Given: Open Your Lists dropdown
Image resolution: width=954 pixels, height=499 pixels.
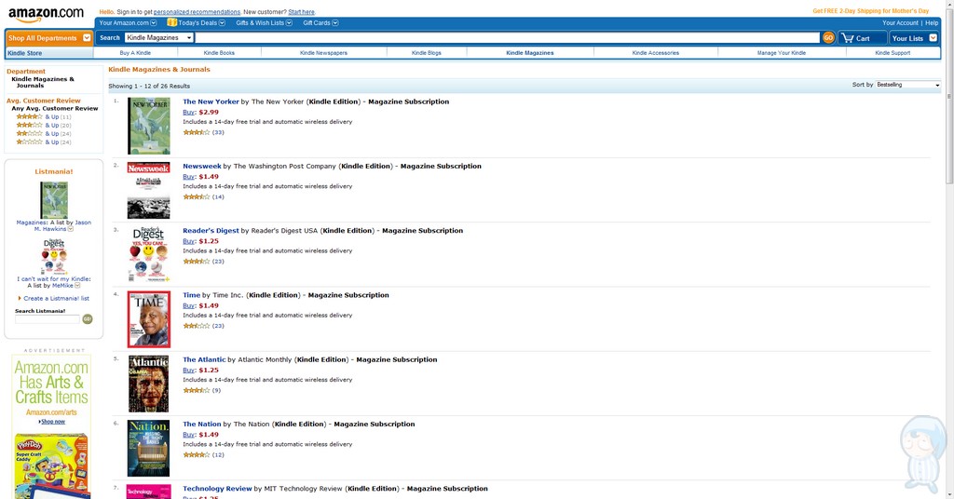Looking at the screenshot, I should pyautogui.click(x=915, y=37).
